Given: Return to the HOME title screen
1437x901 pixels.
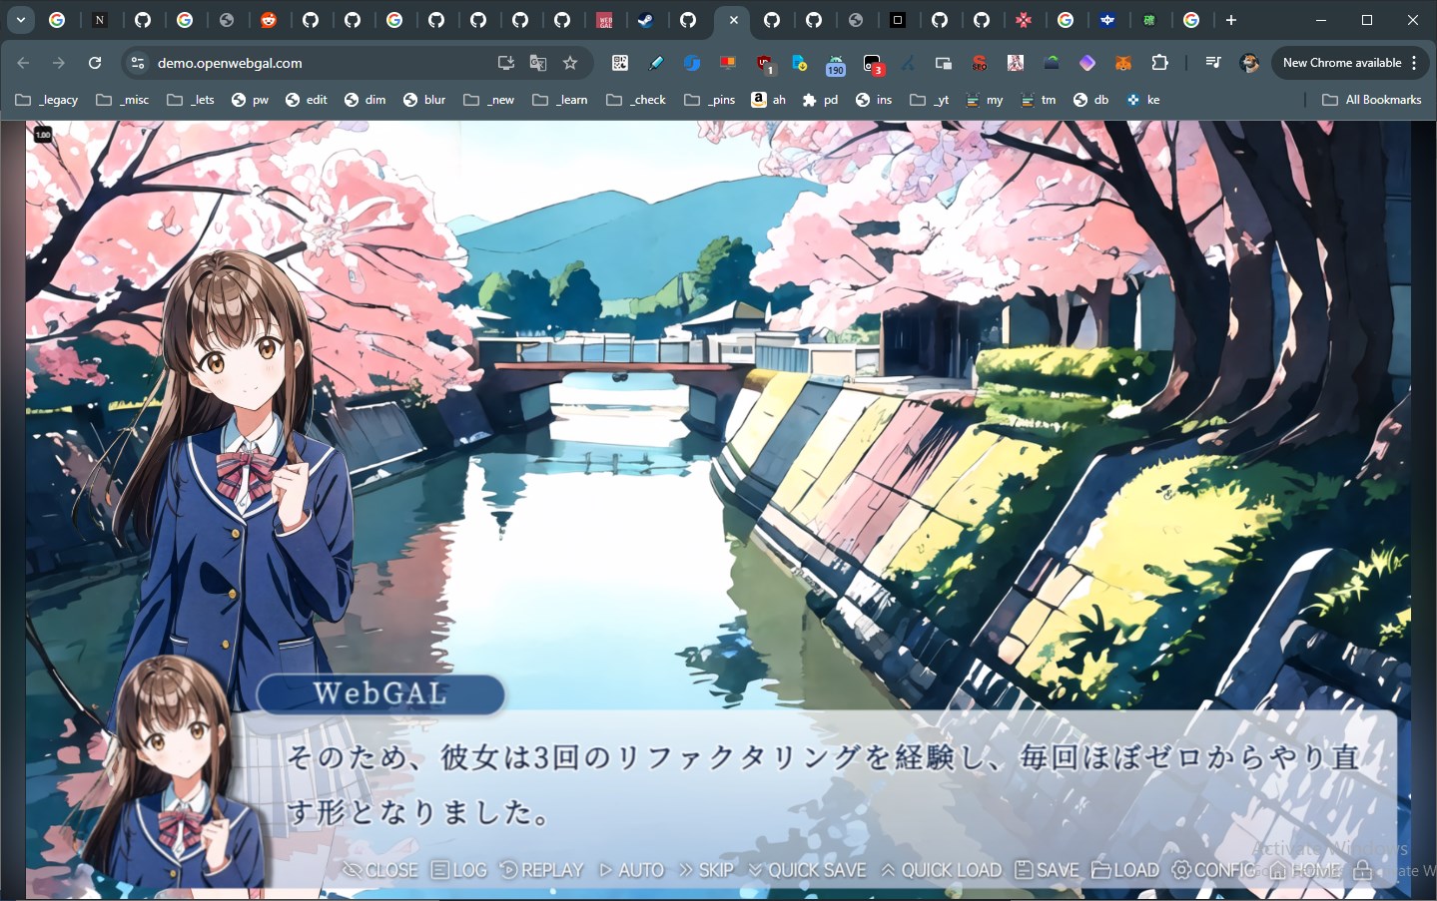Looking at the screenshot, I should pos(1305,870).
